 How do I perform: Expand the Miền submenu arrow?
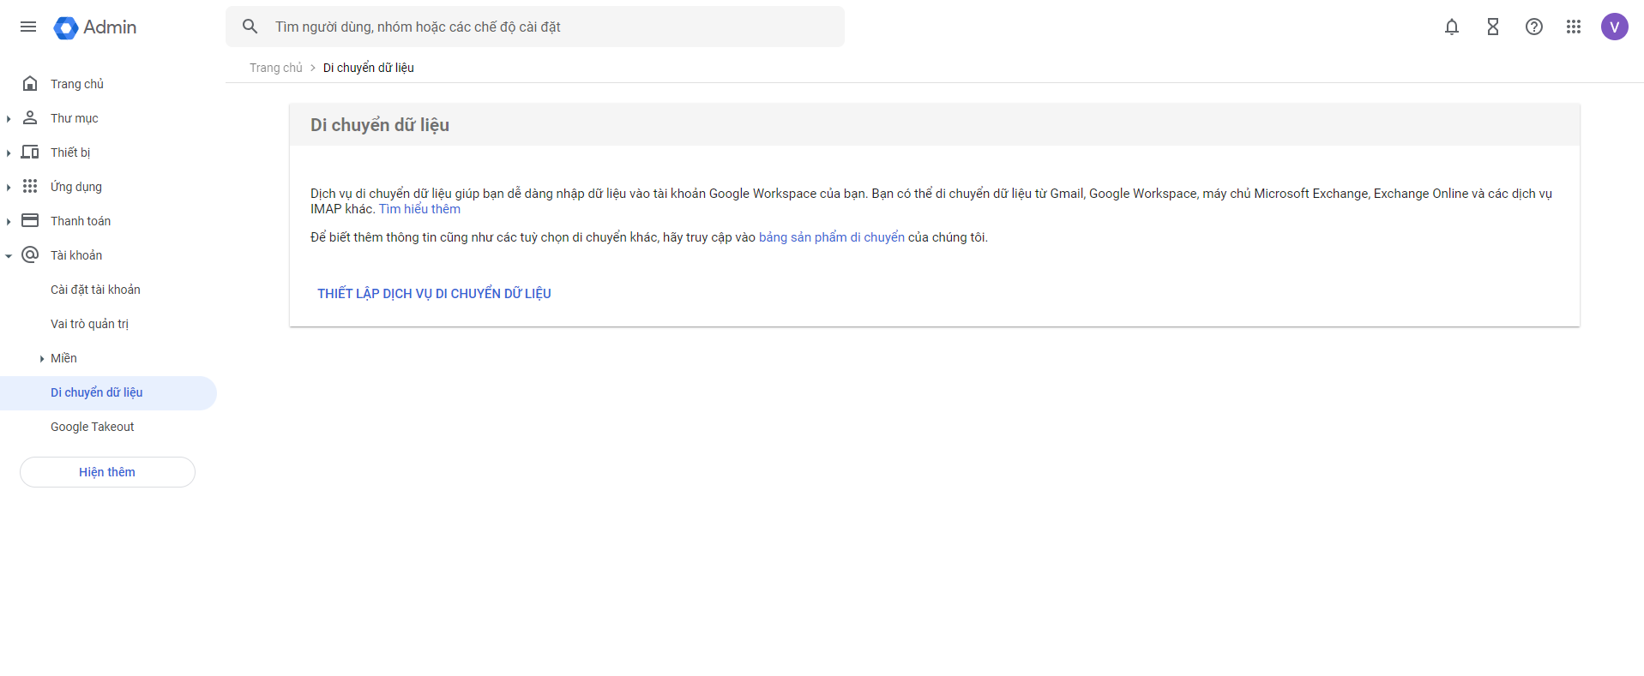tap(41, 359)
